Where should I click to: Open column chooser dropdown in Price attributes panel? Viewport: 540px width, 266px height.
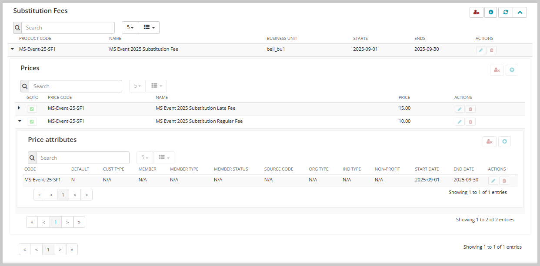[163, 158]
